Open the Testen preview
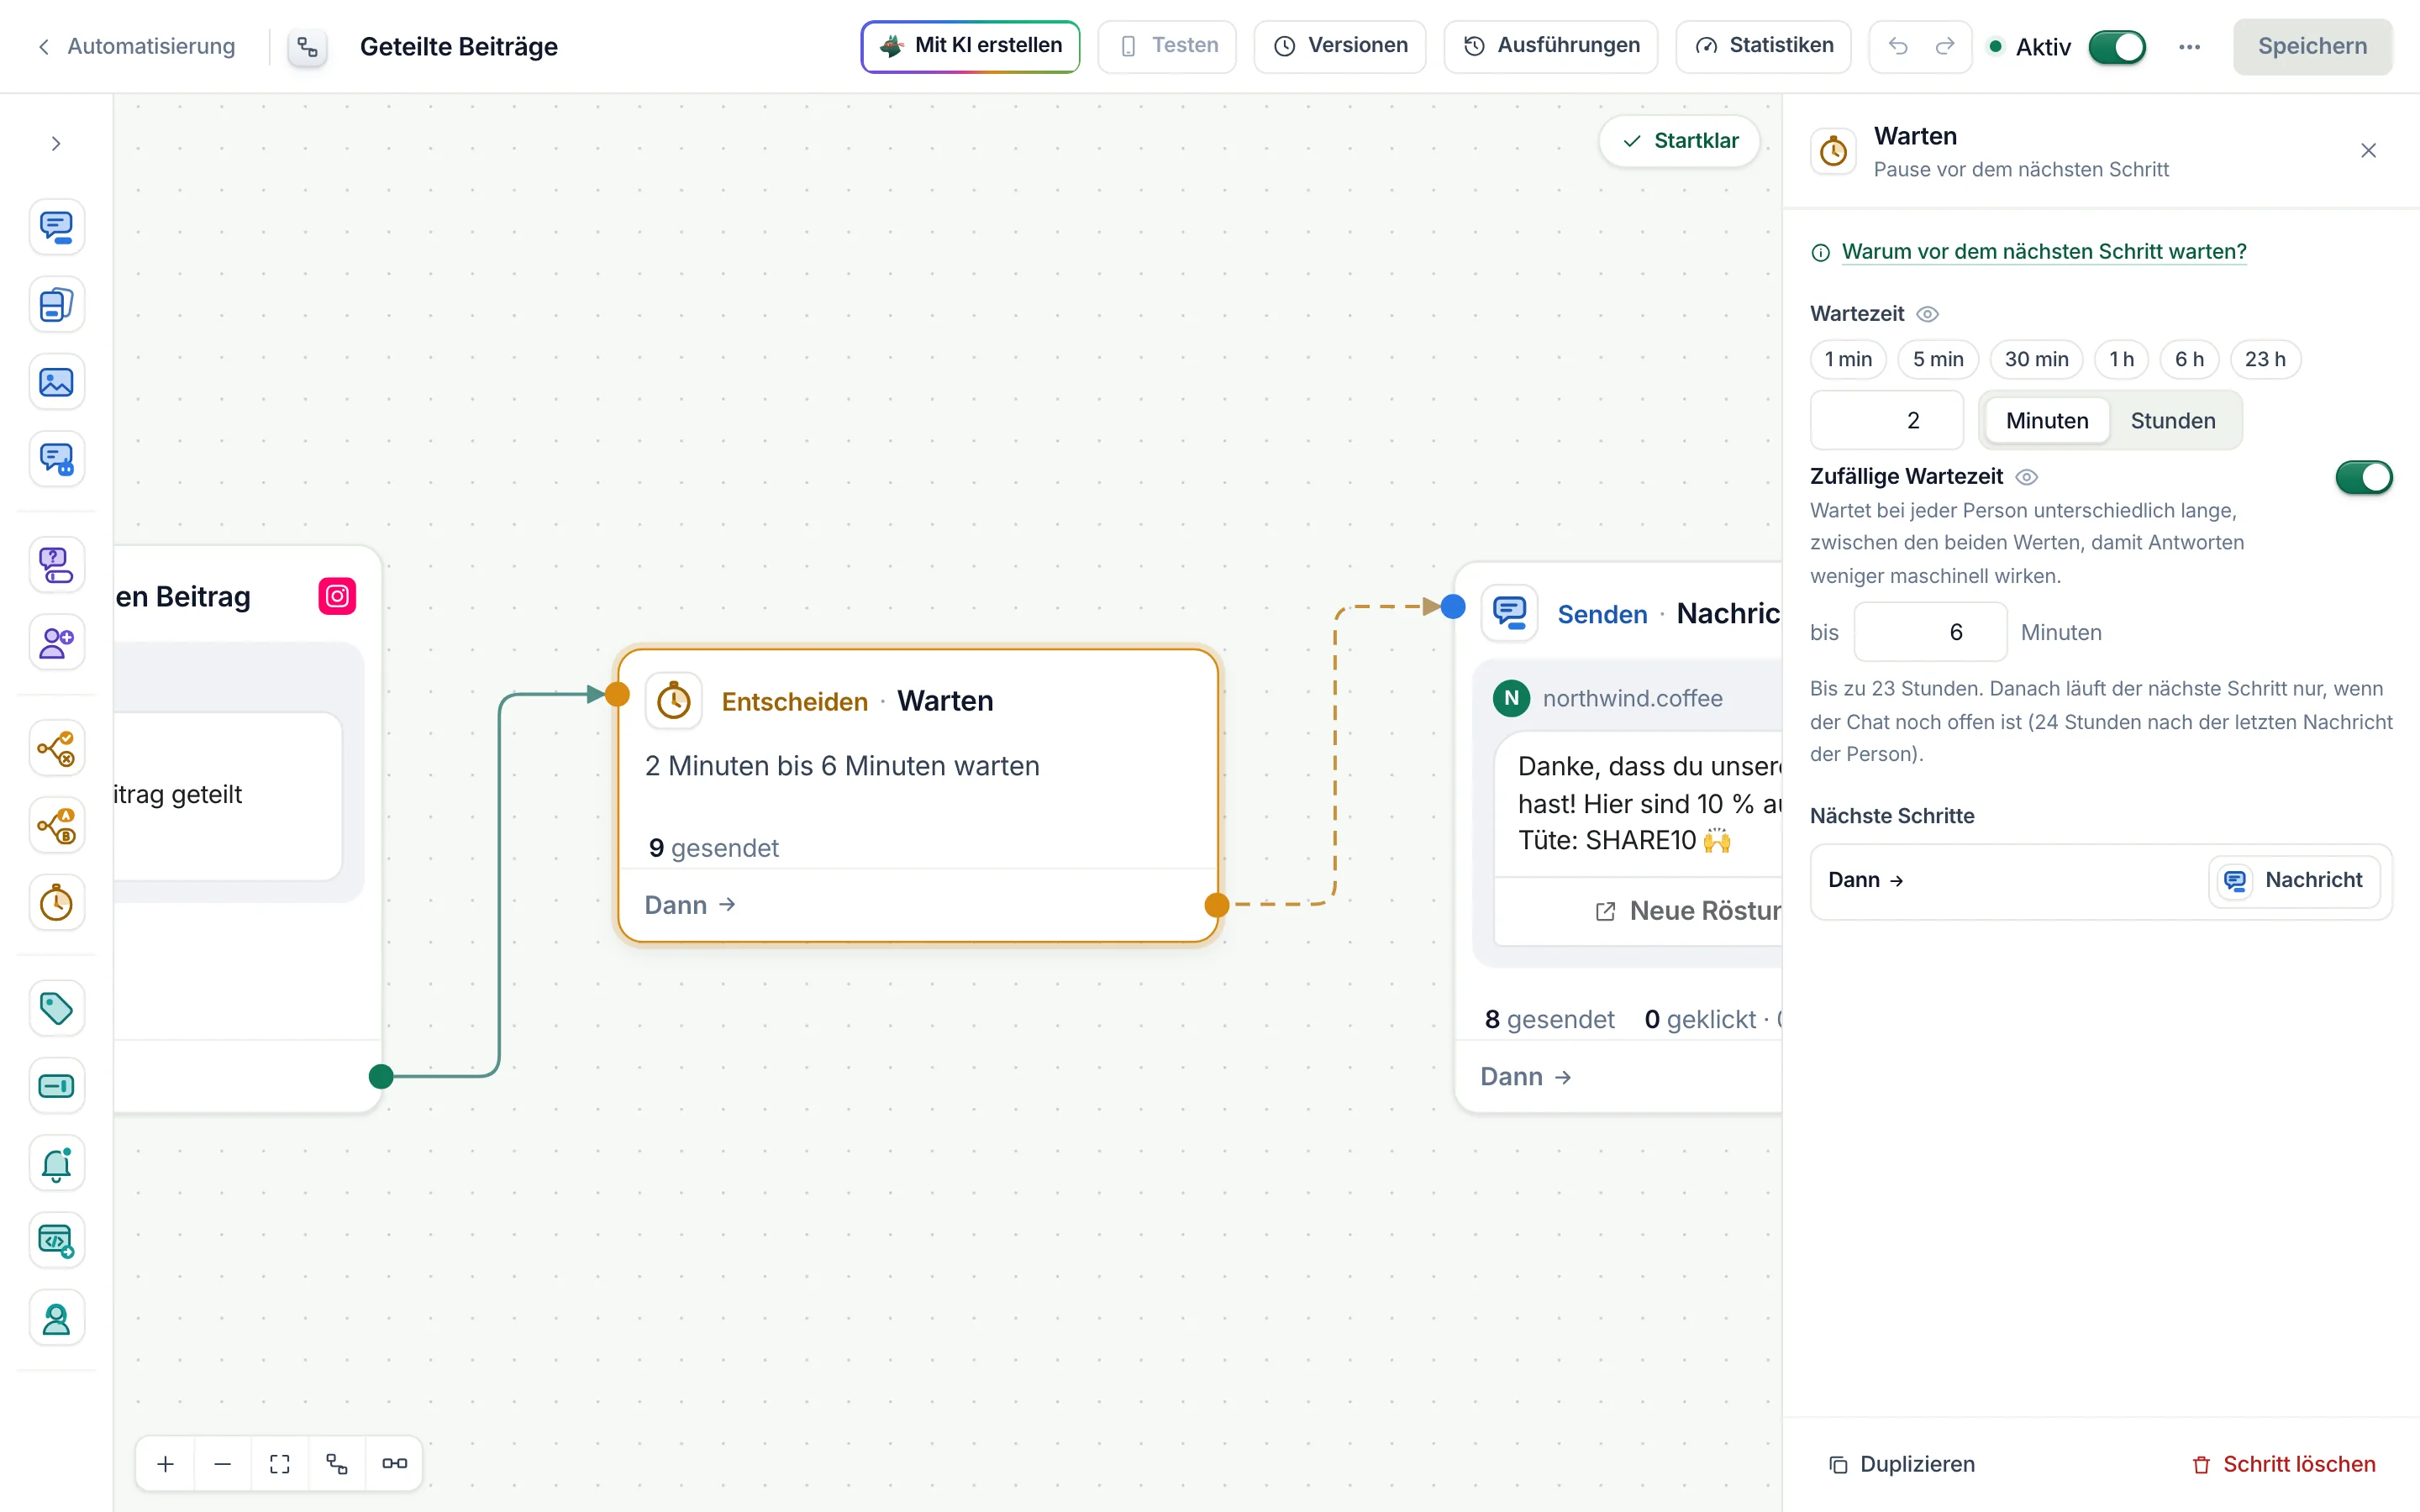 click(1167, 46)
